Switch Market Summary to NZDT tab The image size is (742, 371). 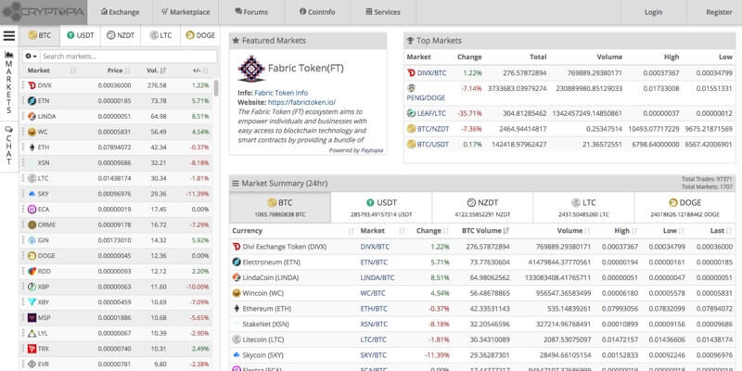[482, 208]
